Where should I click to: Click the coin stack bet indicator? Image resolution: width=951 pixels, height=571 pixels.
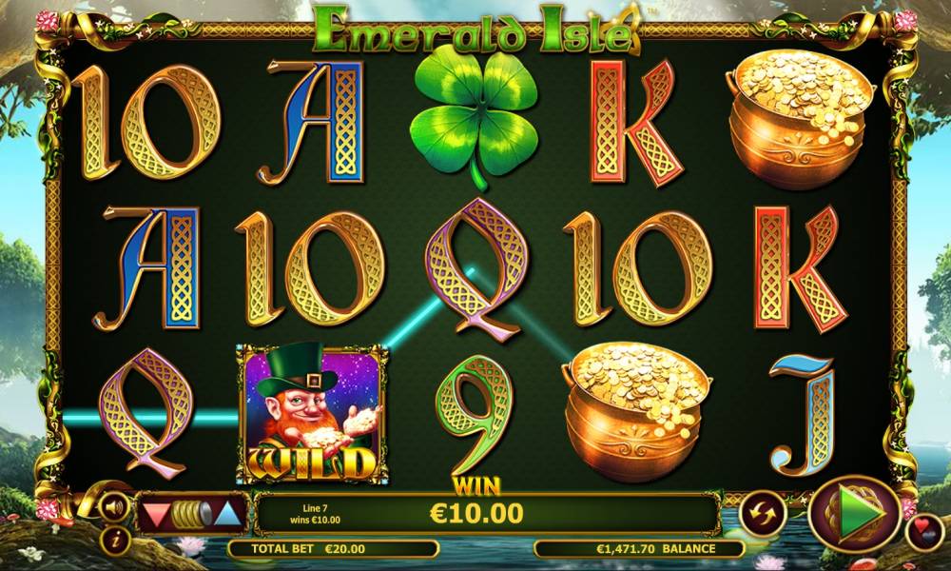(192, 515)
